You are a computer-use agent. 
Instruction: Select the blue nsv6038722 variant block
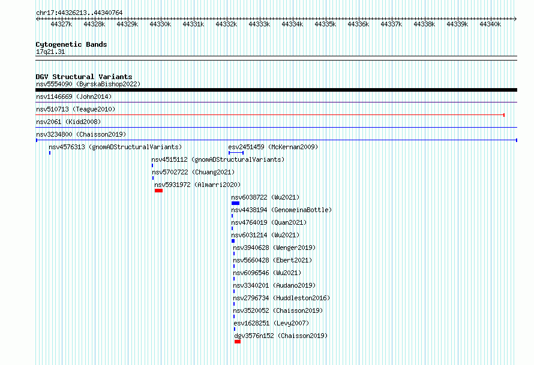pos(235,203)
